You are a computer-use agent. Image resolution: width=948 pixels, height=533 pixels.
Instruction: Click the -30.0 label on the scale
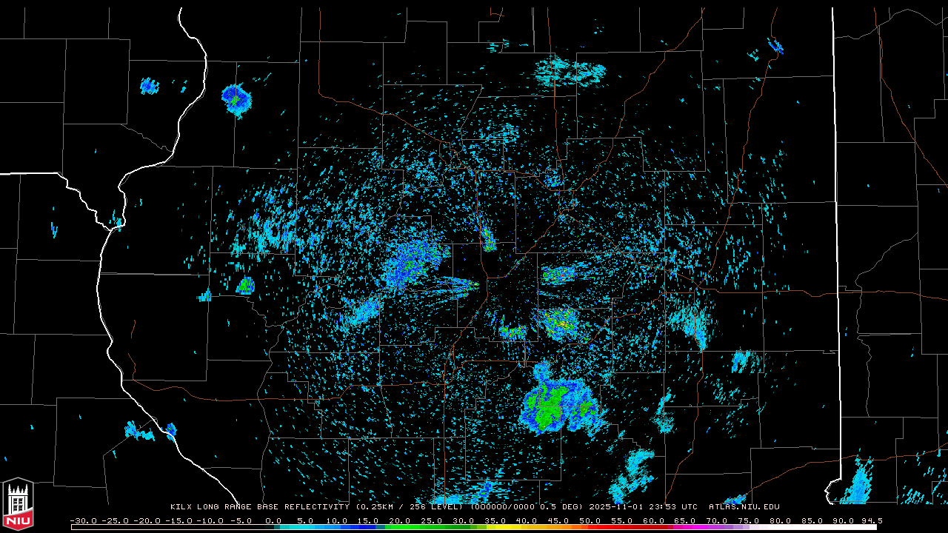tap(84, 520)
